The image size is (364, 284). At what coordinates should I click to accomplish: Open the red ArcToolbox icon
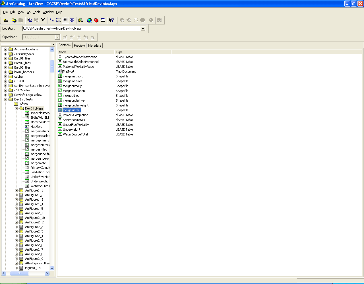pyautogui.click(x=96, y=20)
